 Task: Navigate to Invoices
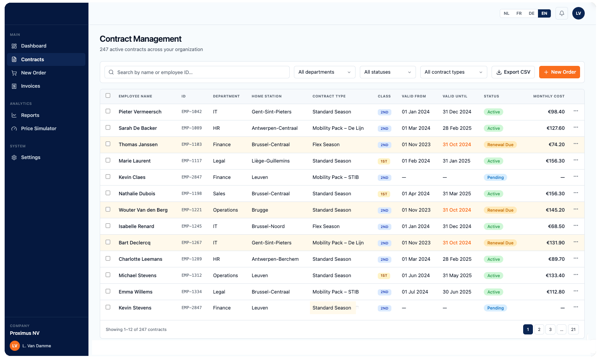point(46,86)
